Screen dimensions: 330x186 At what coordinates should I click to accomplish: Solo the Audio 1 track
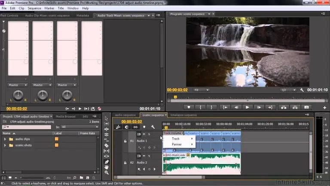[x=149, y=134]
